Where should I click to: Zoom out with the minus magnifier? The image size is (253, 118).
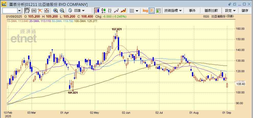[62, 11]
